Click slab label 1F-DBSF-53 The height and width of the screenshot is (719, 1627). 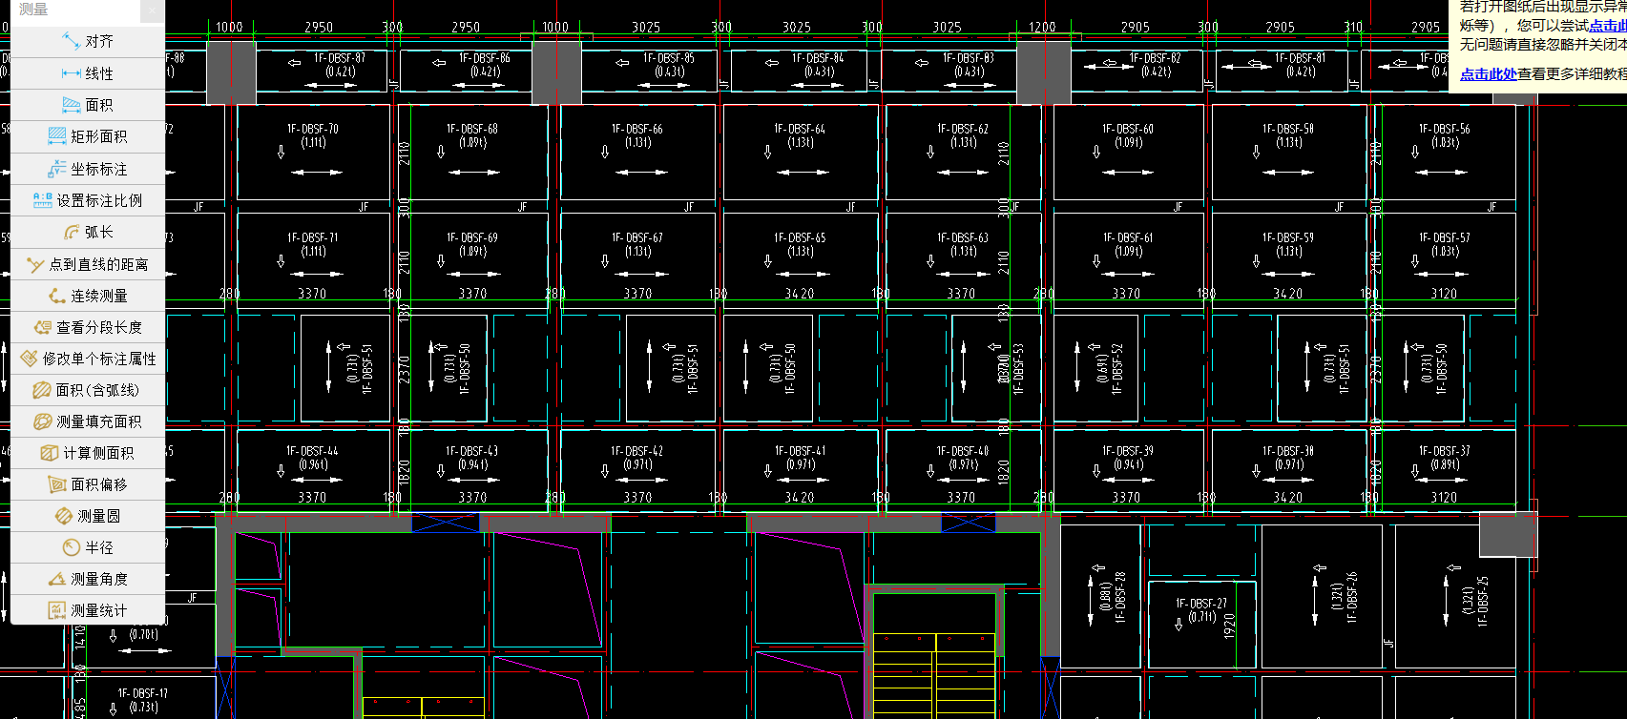[x=1018, y=369]
